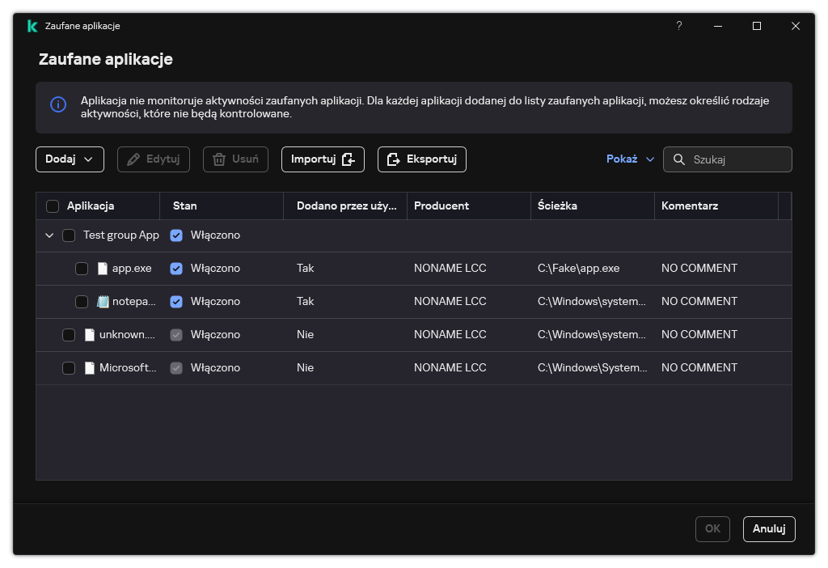This screenshot has width=828, height=568.
Task: Sort by the Ścieżka column header
Action: point(557,206)
